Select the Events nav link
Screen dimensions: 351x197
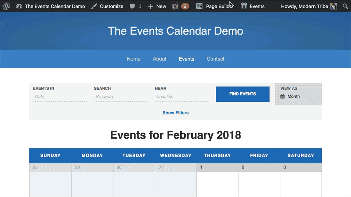pos(186,59)
